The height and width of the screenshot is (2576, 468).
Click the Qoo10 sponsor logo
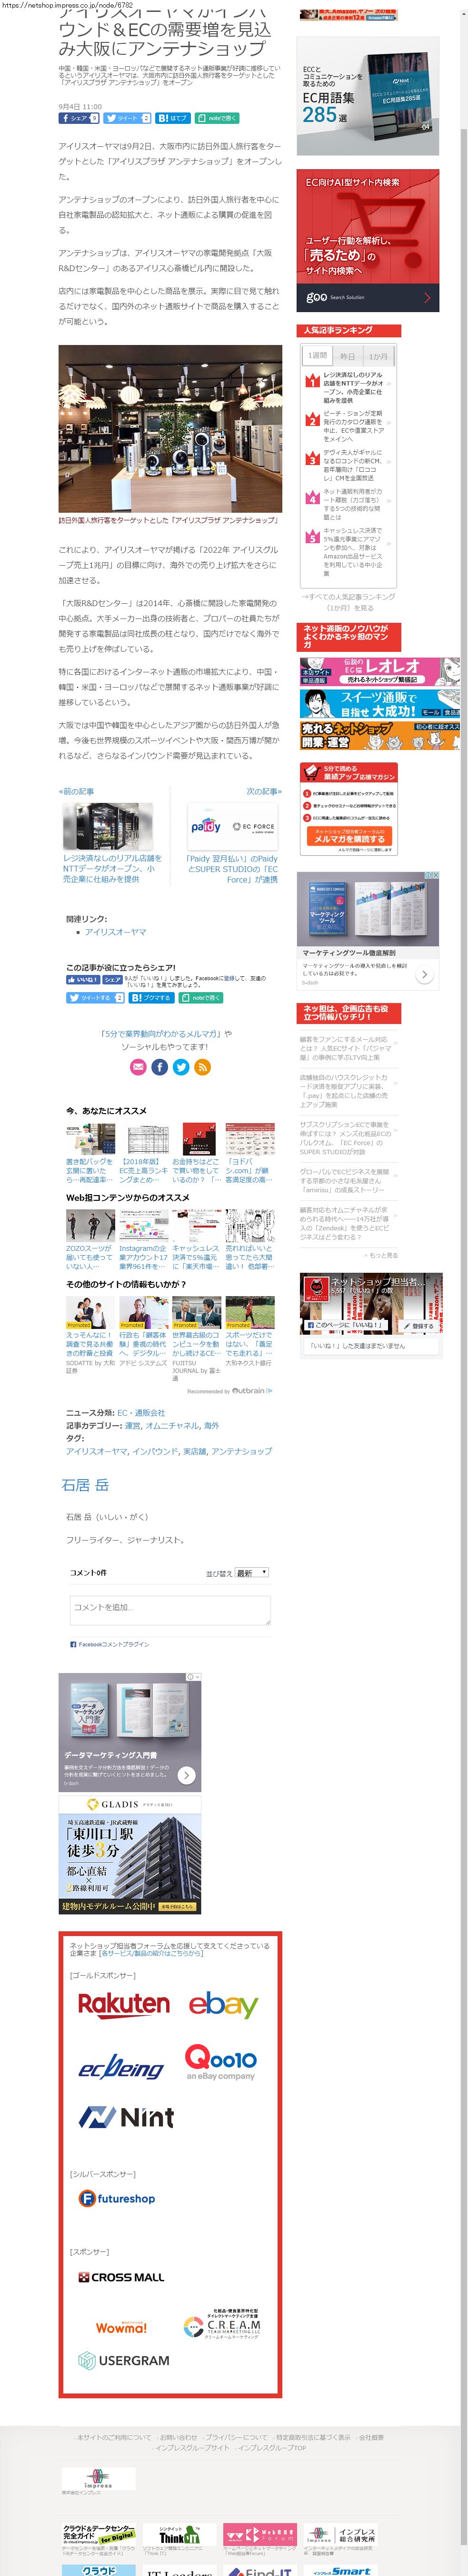[x=221, y=2062]
